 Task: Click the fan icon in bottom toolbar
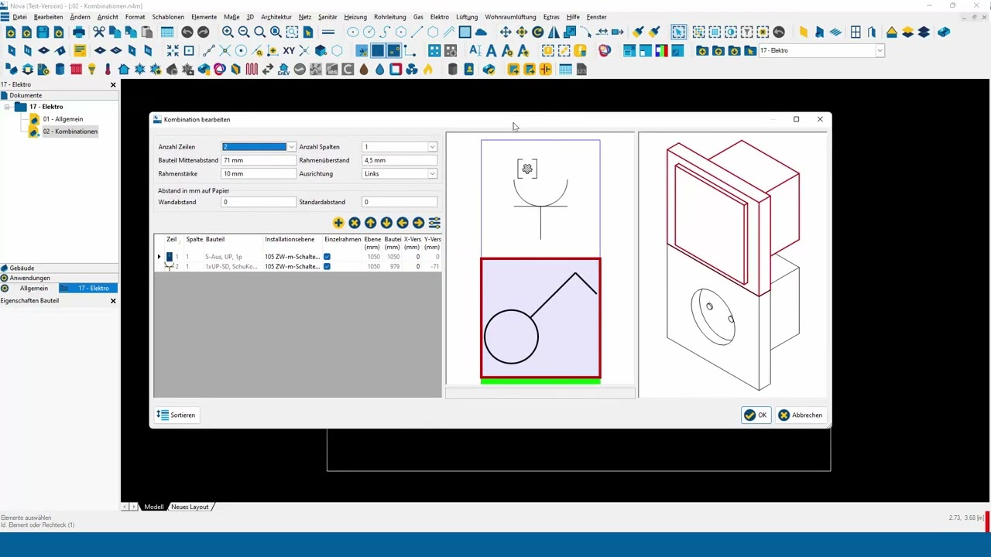(412, 69)
